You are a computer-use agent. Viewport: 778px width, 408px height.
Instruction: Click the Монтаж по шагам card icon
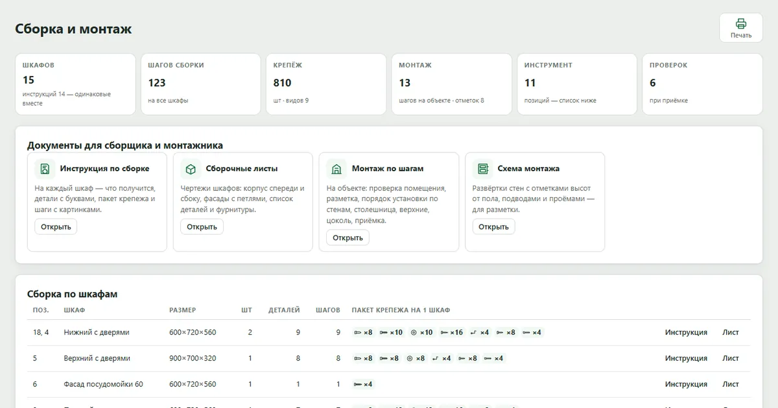[x=336, y=169]
